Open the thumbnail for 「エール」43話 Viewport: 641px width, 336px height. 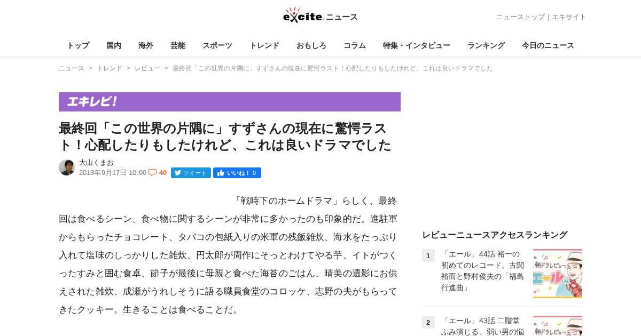[x=558, y=326]
